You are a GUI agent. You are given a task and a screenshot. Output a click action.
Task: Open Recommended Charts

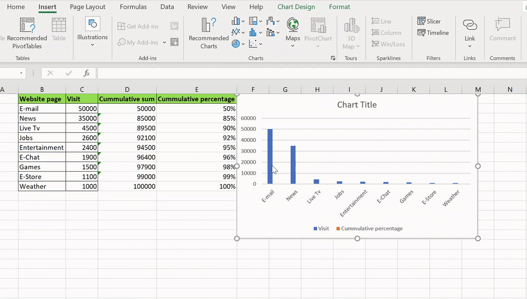(x=209, y=34)
